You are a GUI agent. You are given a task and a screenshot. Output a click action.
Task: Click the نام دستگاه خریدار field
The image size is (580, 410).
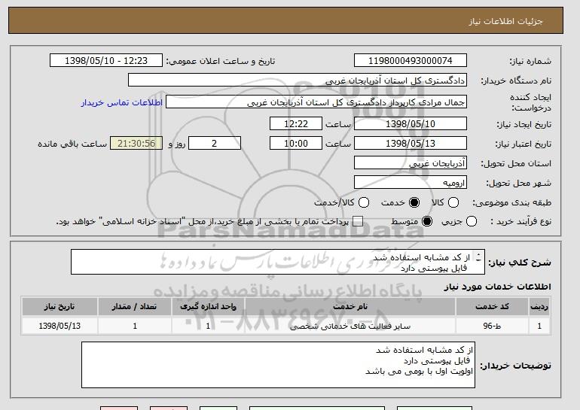point(298,80)
